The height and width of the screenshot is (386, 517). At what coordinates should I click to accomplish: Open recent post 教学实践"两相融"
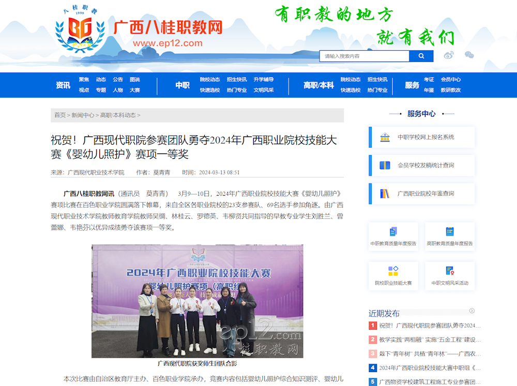click(x=430, y=340)
